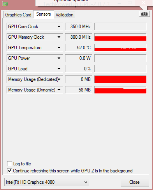Viewport: 153px width, 190px height.
Task: Open Memory Usage (Dedicated) dropdown
Action: pyautogui.click(x=59, y=79)
